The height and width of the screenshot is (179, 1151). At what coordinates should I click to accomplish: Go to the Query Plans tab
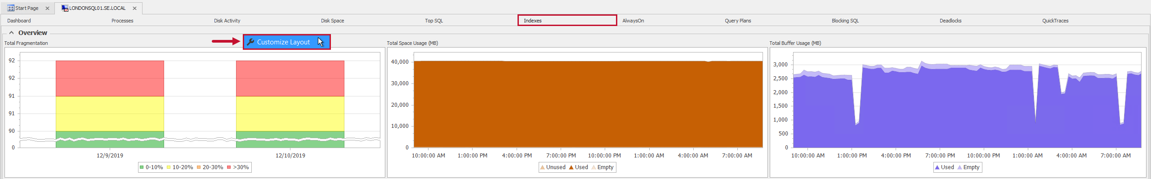click(738, 21)
